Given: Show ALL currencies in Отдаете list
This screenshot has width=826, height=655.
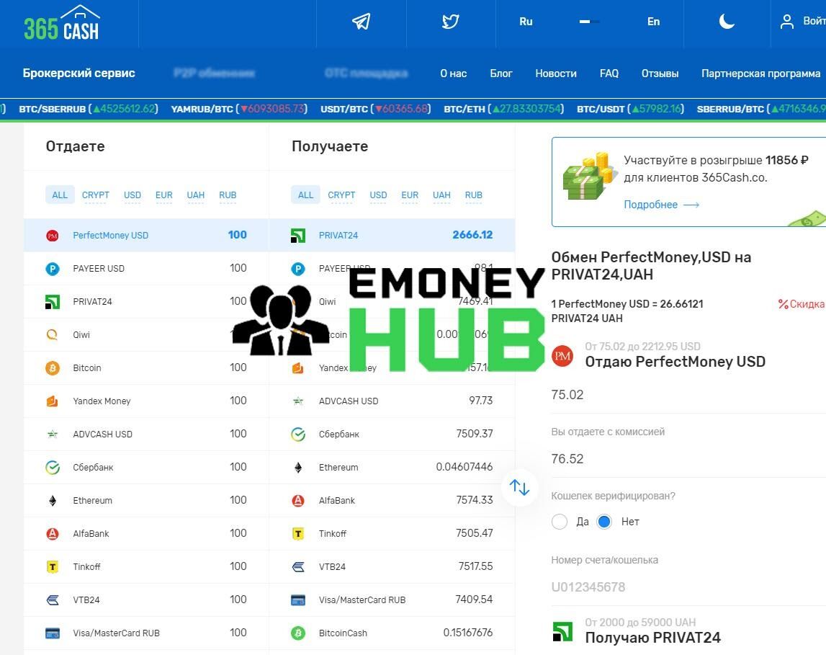Looking at the screenshot, I should (60, 195).
